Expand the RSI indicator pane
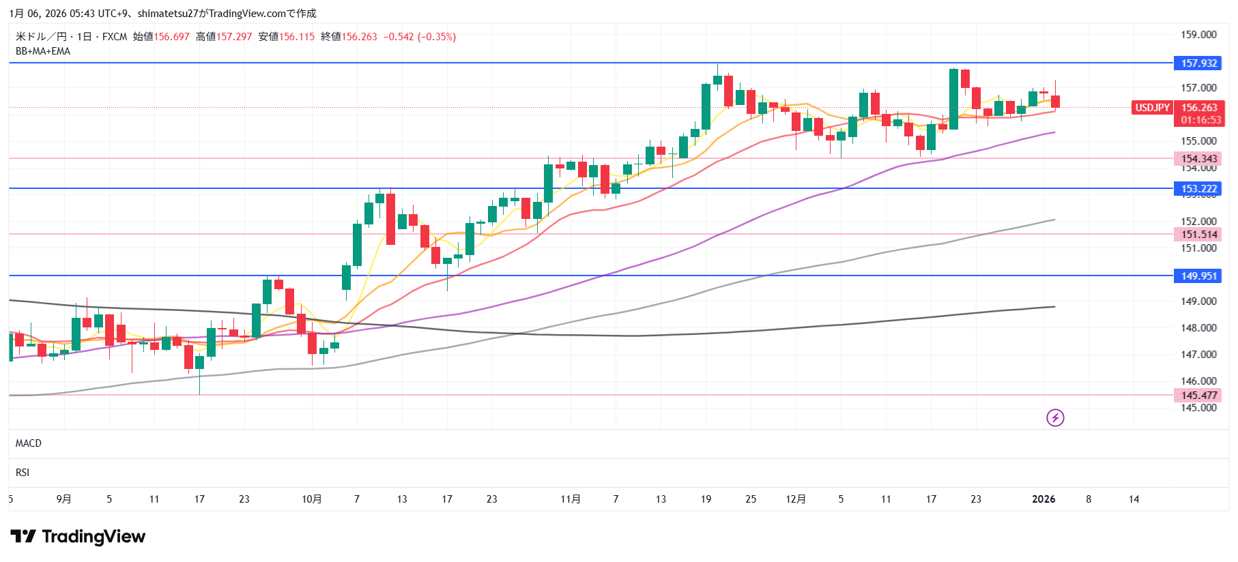This screenshot has height=562, width=1238. click(x=23, y=473)
